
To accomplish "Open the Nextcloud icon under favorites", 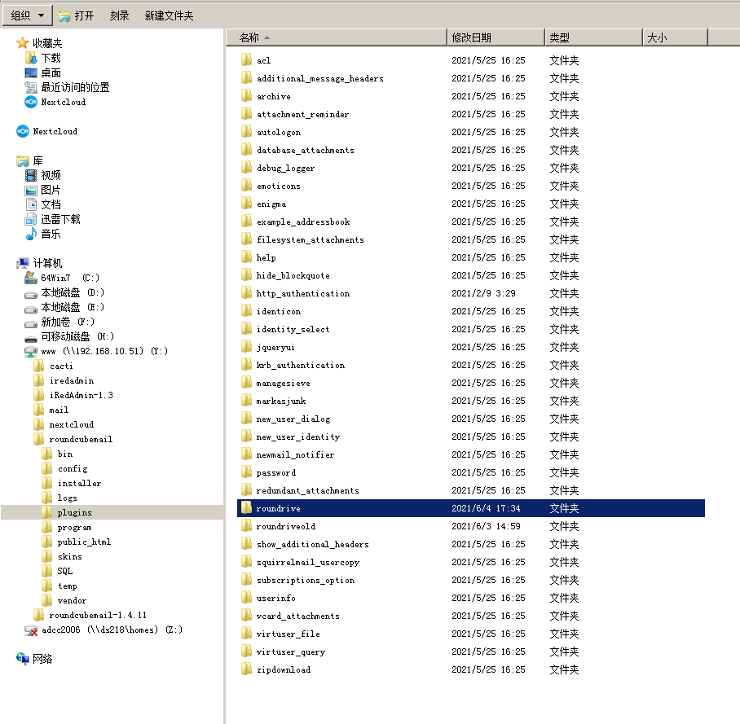I will pos(31,102).
